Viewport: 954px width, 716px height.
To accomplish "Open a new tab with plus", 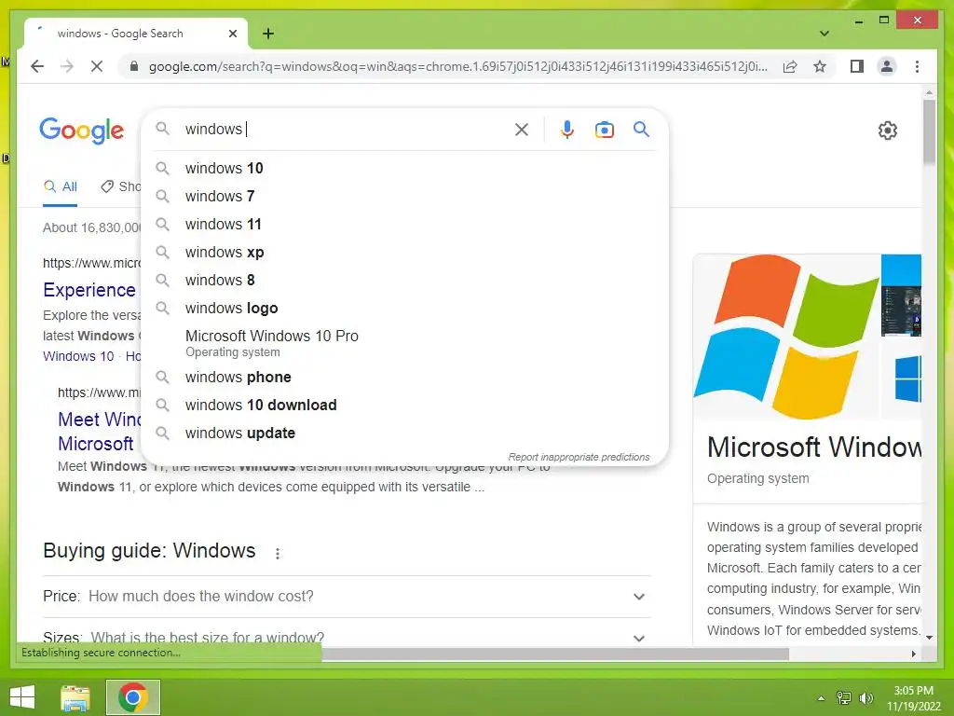I will coord(268,34).
